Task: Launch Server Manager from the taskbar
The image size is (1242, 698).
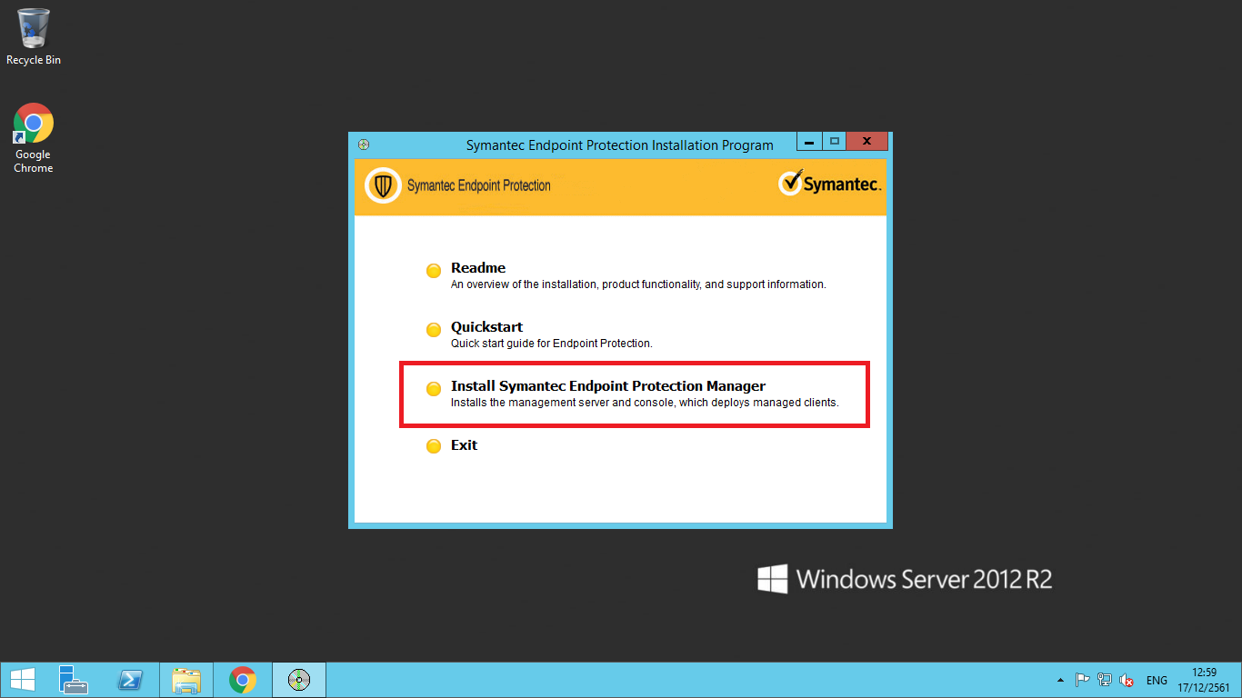Action: 73,680
